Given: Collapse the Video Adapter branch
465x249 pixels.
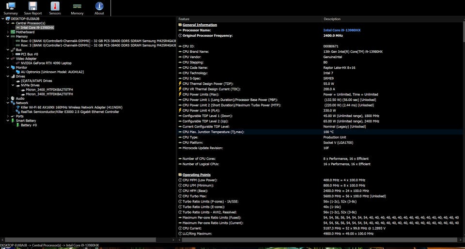Looking at the screenshot, I should click(8, 59).
